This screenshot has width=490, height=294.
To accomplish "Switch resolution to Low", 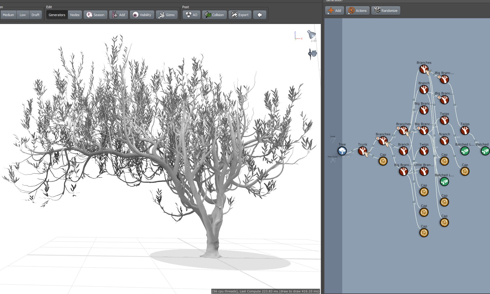I will click(22, 15).
